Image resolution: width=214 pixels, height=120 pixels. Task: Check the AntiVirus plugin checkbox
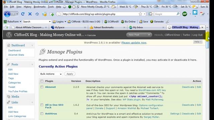42,114
